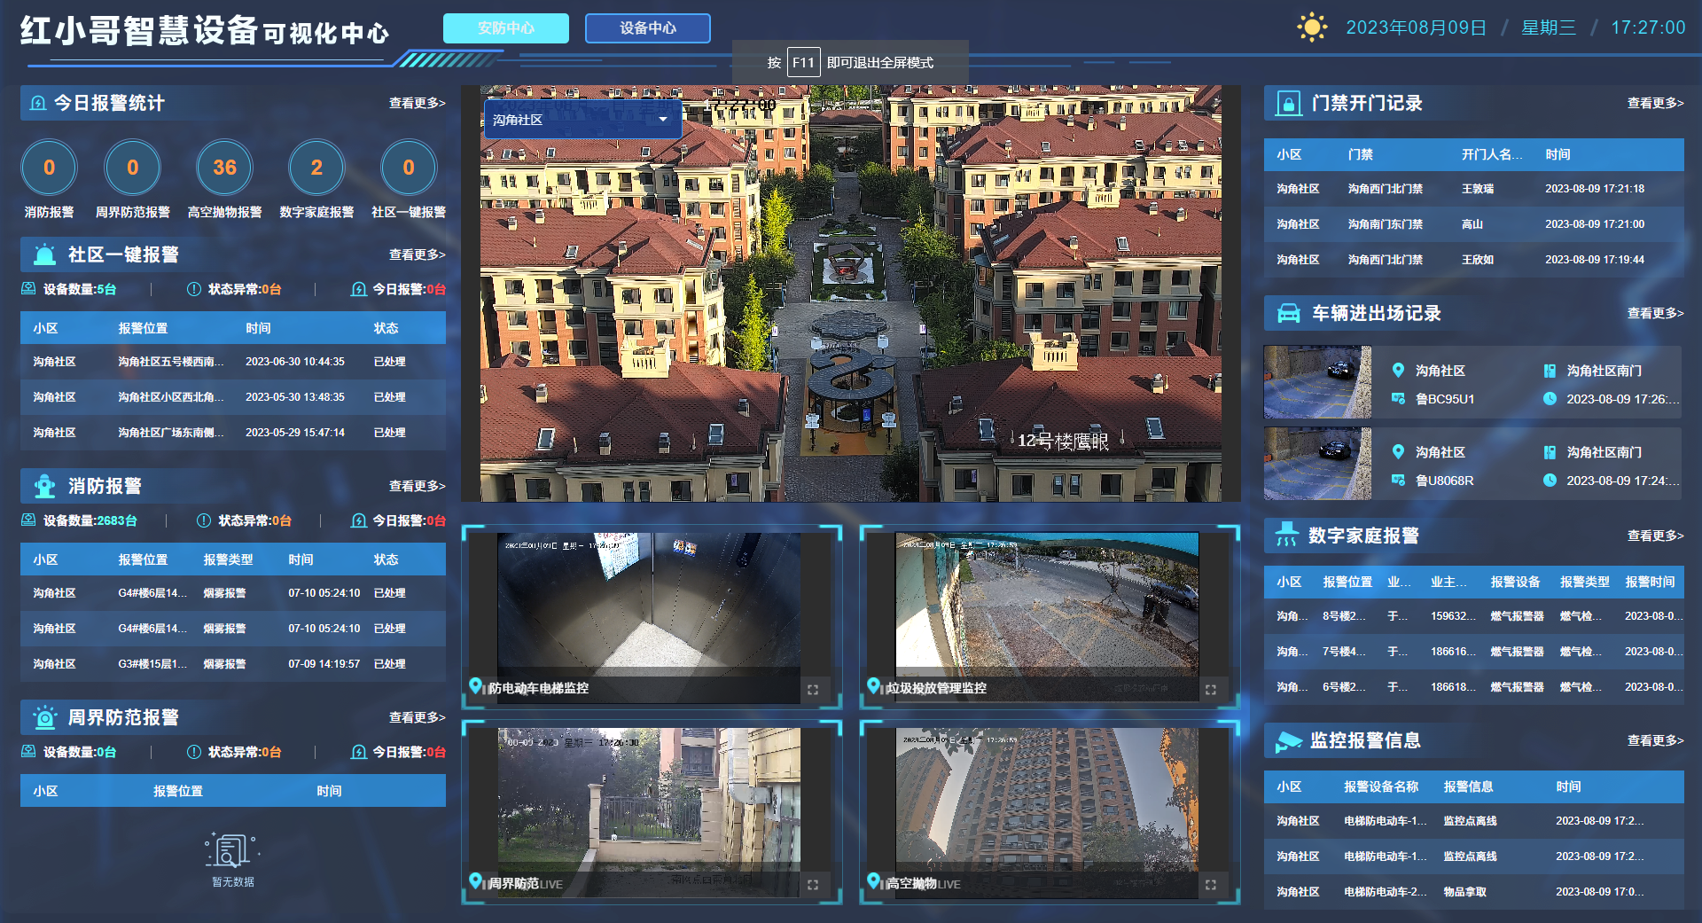Click the 门禁开门记录 lock icon
1702x923 pixels.
pos(1287,104)
